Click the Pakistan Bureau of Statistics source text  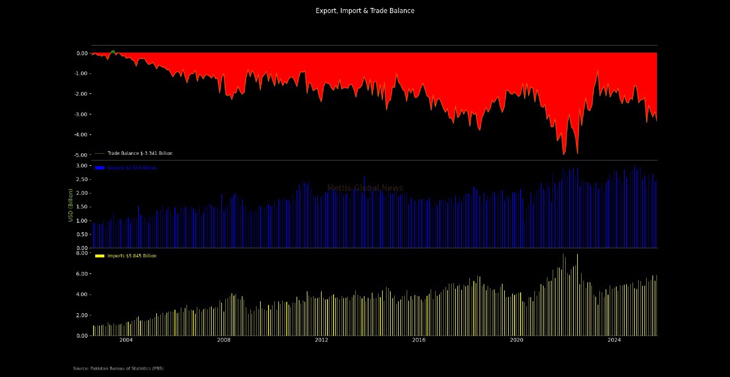pos(118,368)
